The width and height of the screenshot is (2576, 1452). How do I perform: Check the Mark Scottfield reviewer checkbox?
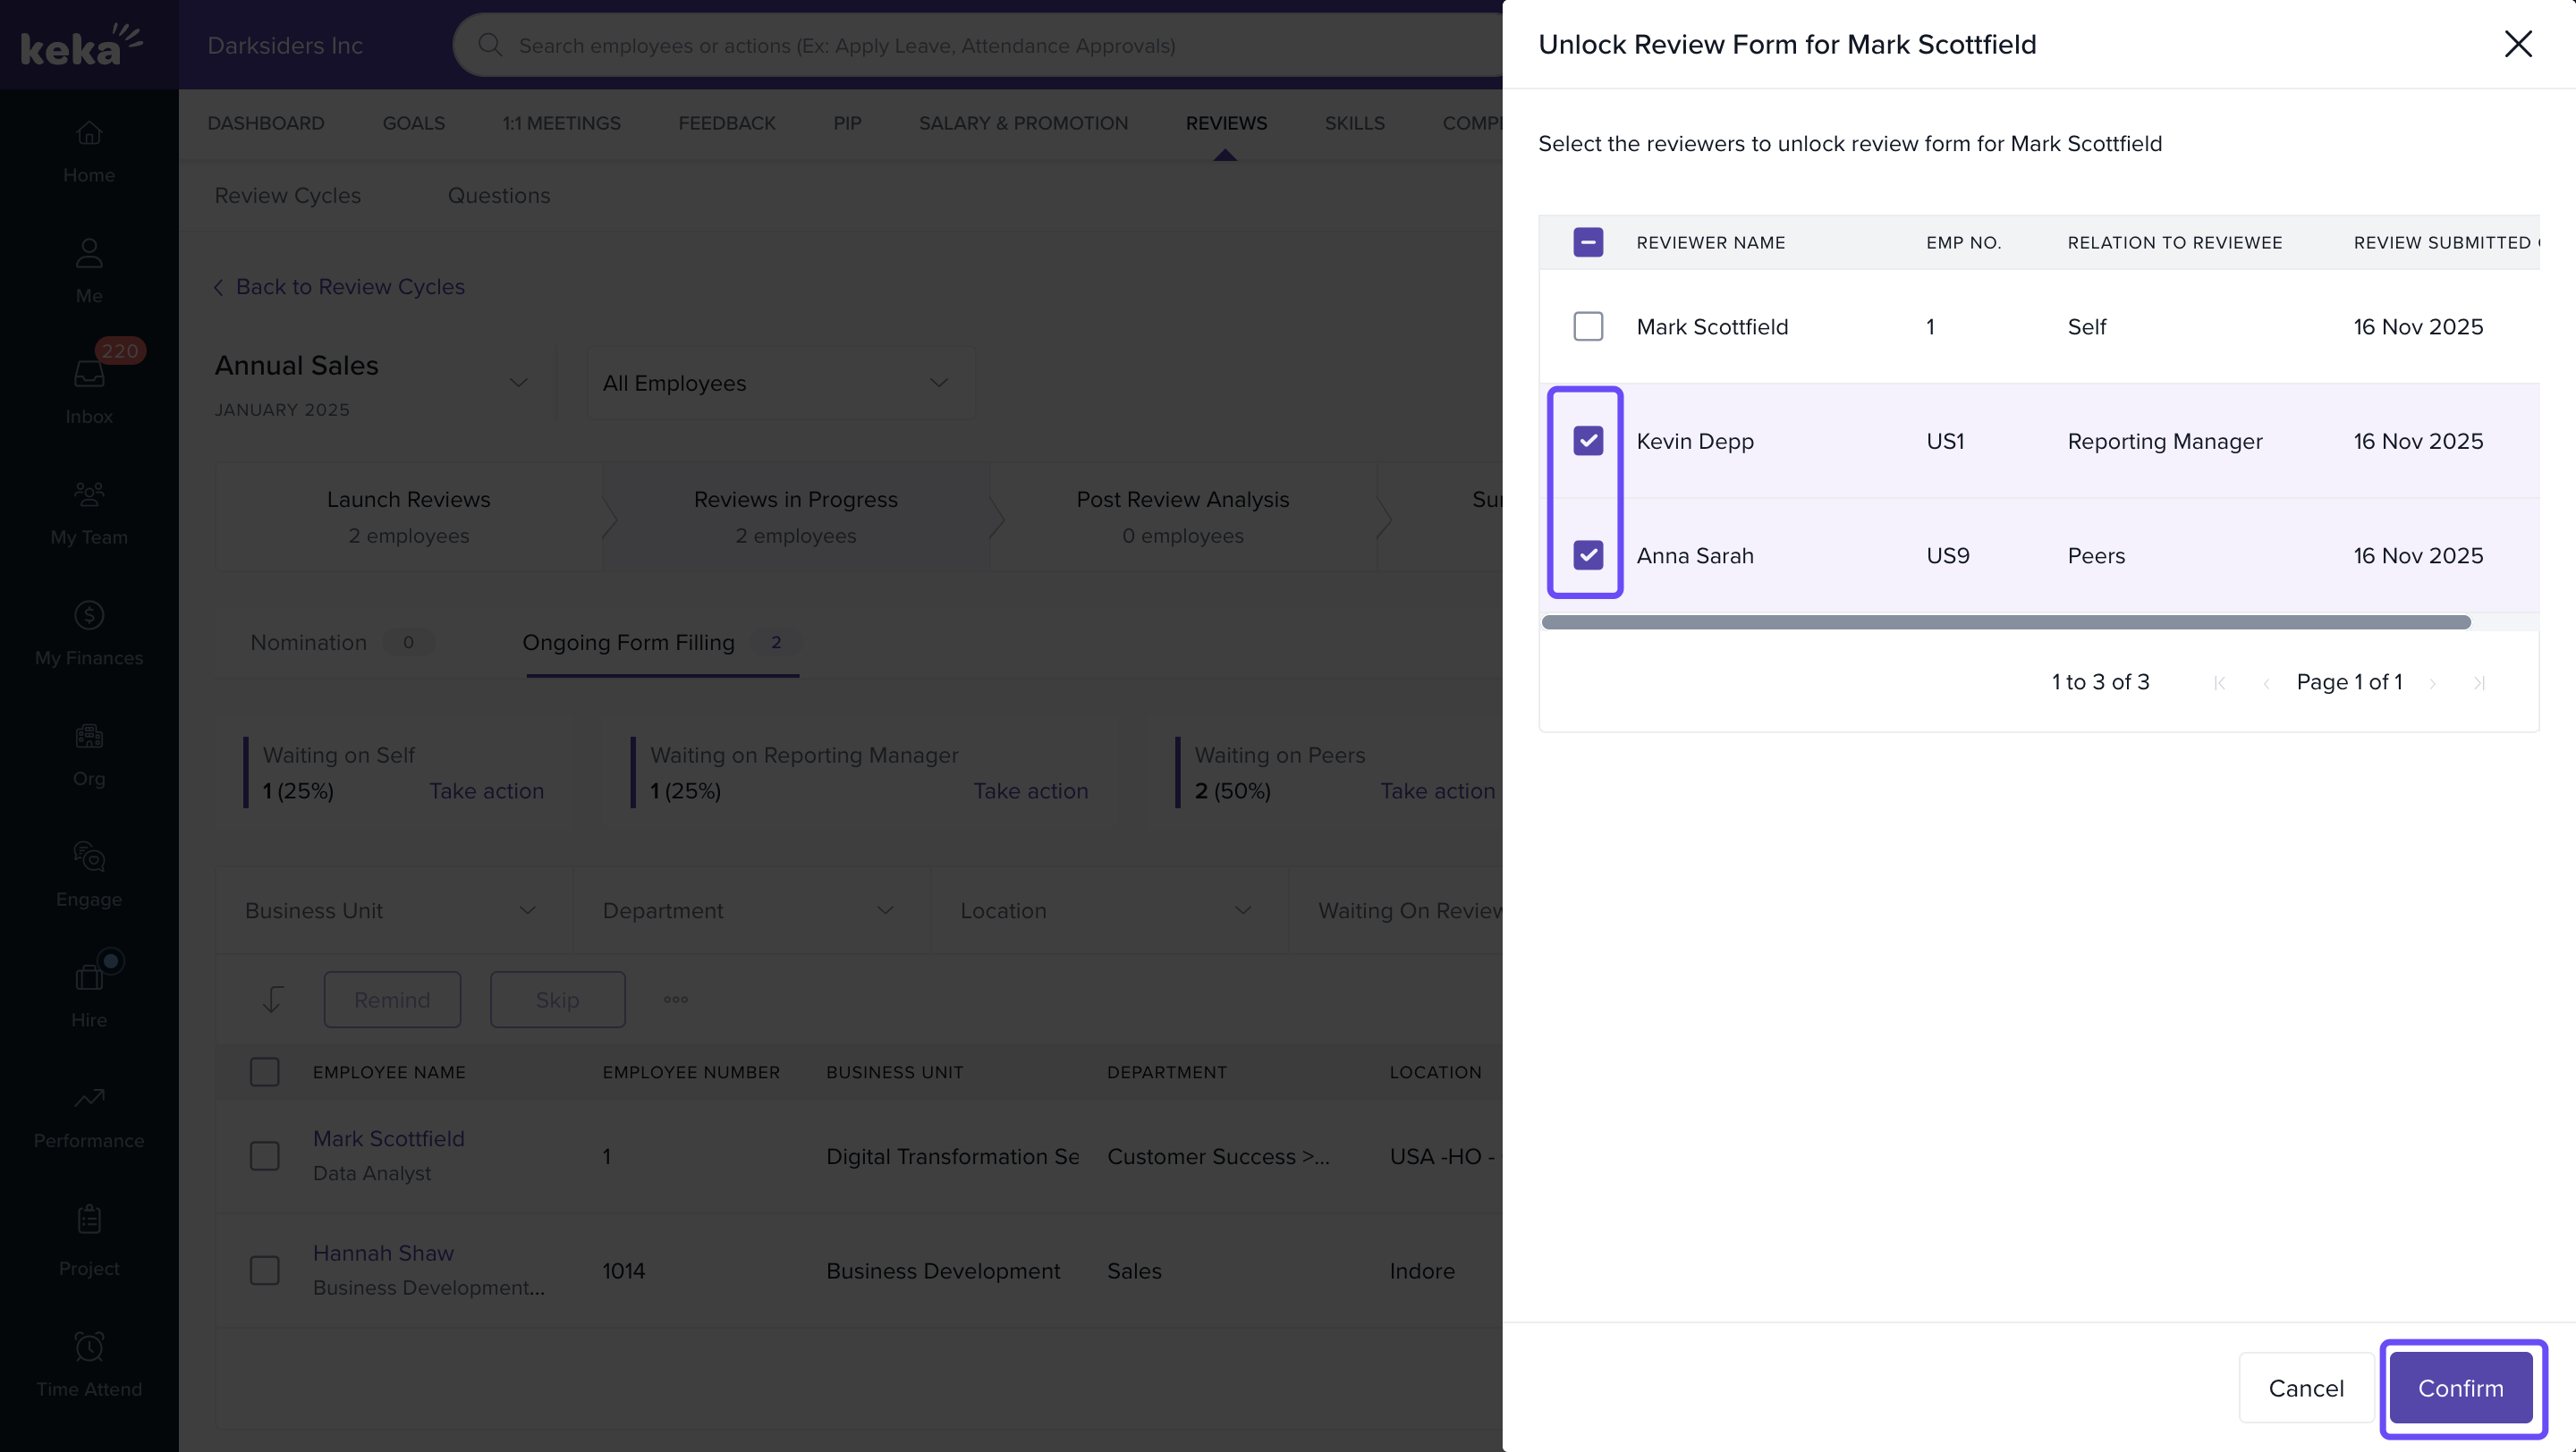click(1588, 326)
